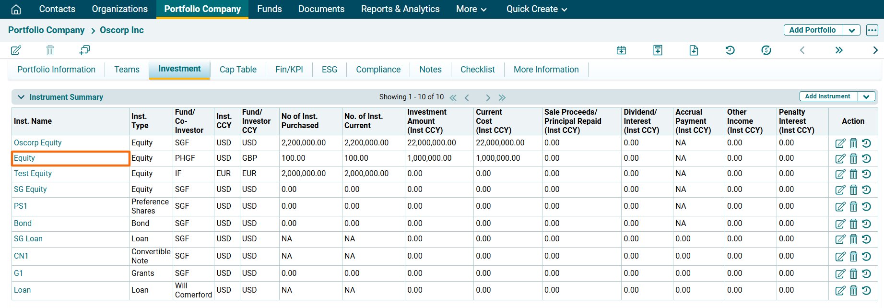The height and width of the screenshot is (308, 884).
Task: Click the dollar sign currency refresh icon
Action: click(766, 50)
